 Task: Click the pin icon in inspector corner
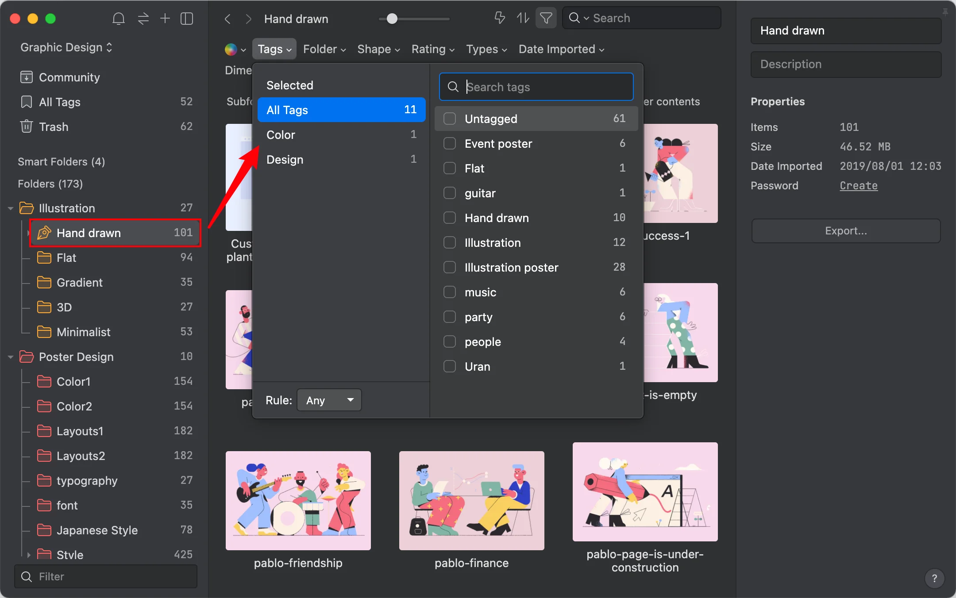pyautogui.click(x=945, y=12)
